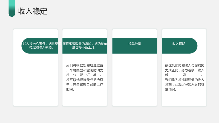
Task: Click the 接单数量 banner label
Action: click(x=135, y=44)
